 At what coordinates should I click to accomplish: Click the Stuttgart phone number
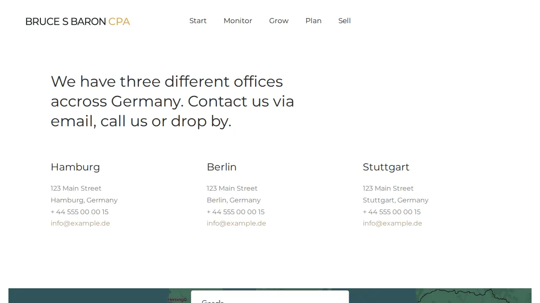pos(391,212)
